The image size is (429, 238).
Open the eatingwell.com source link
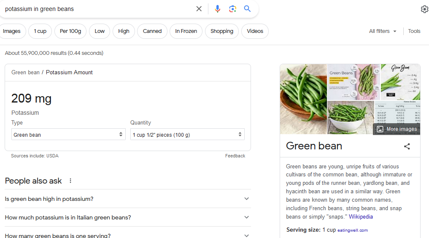click(352, 230)
